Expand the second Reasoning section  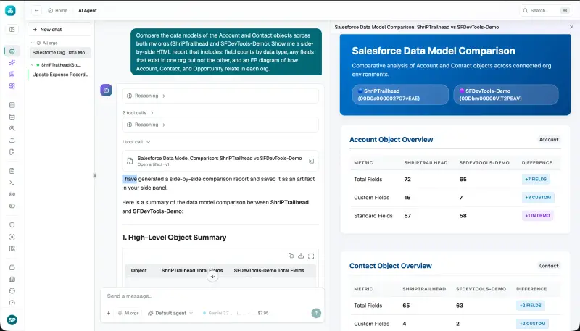[x=220, y=125]
